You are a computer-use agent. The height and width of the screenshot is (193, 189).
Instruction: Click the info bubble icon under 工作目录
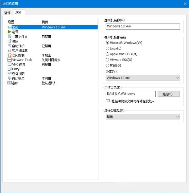coord(108,101)
